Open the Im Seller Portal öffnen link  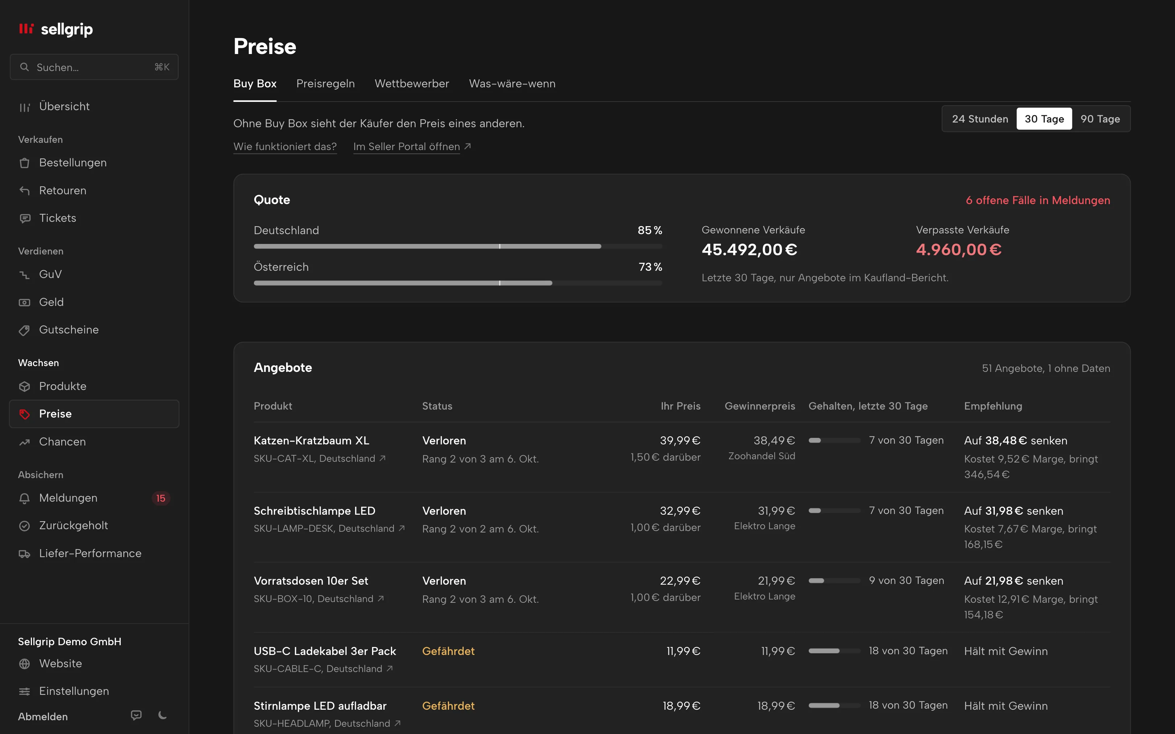point(412,146)
